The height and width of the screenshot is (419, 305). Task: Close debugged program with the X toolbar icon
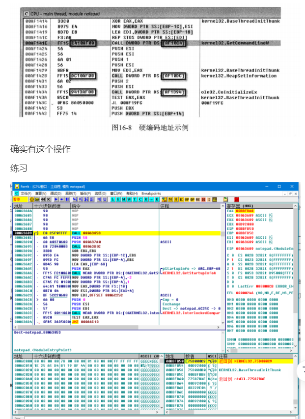[x=48, y=199]
